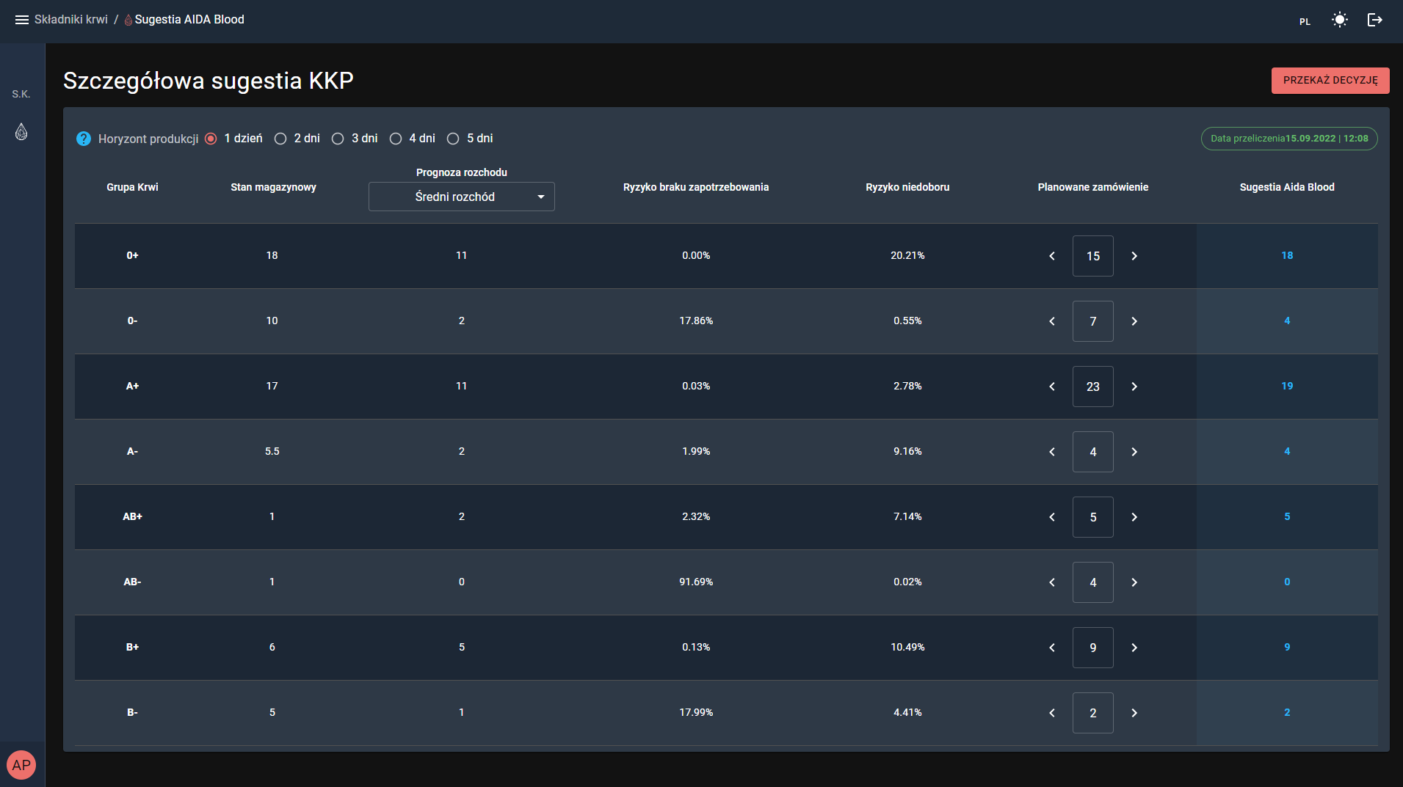This screenshot has width=1403, height=787.
Task: Increase planned order for AB- row
Action: 1134,582
